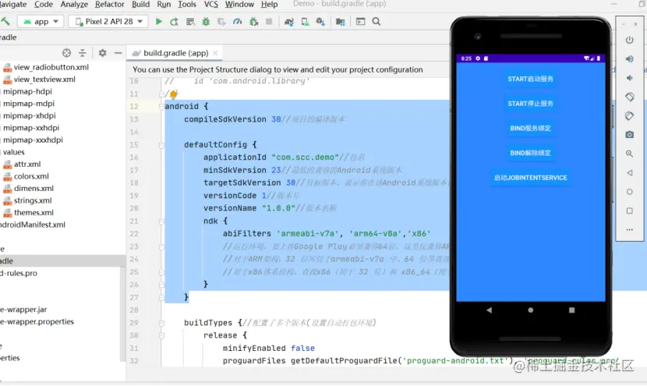The image size is (647, 386).
Task: Select strings.xml in project tree
Action: 33,200
